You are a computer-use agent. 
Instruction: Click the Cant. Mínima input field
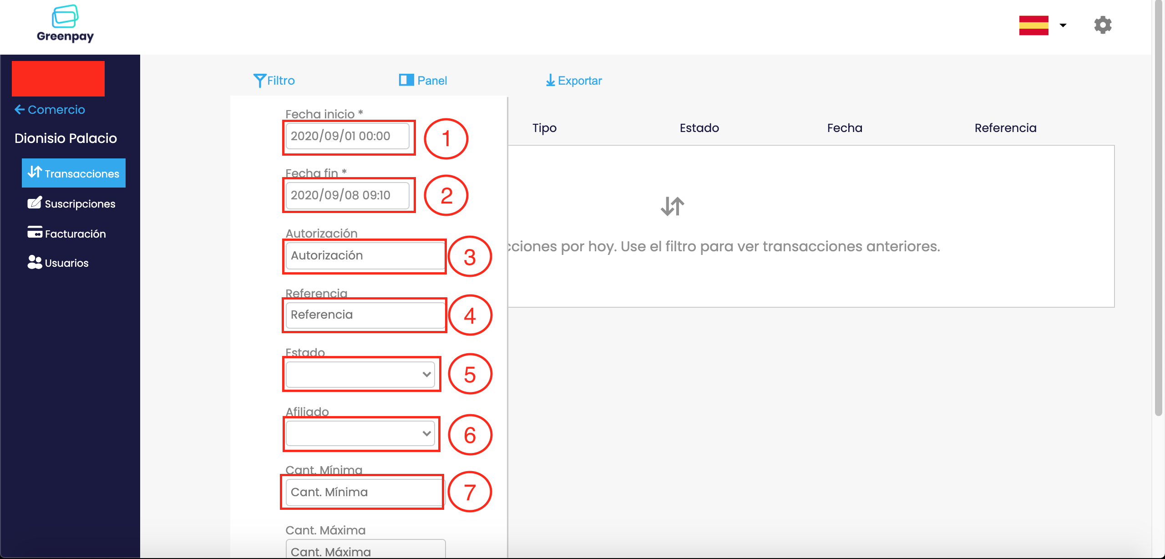(364, 492)
